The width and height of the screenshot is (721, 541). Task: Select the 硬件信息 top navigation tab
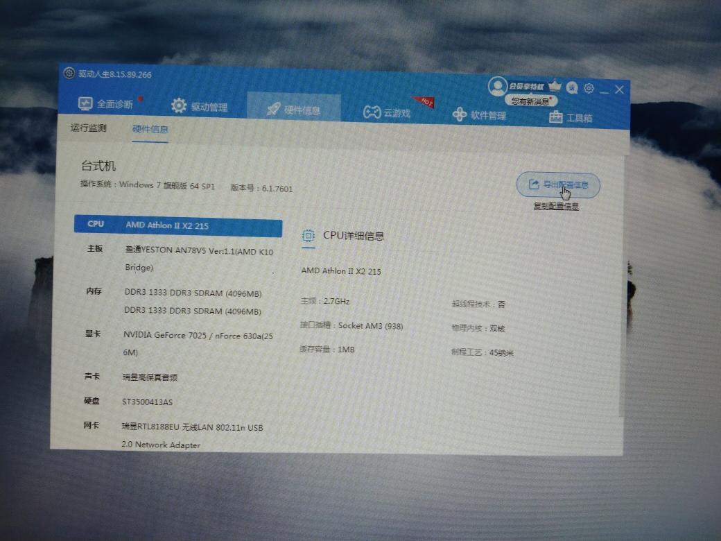click(293, 109)
